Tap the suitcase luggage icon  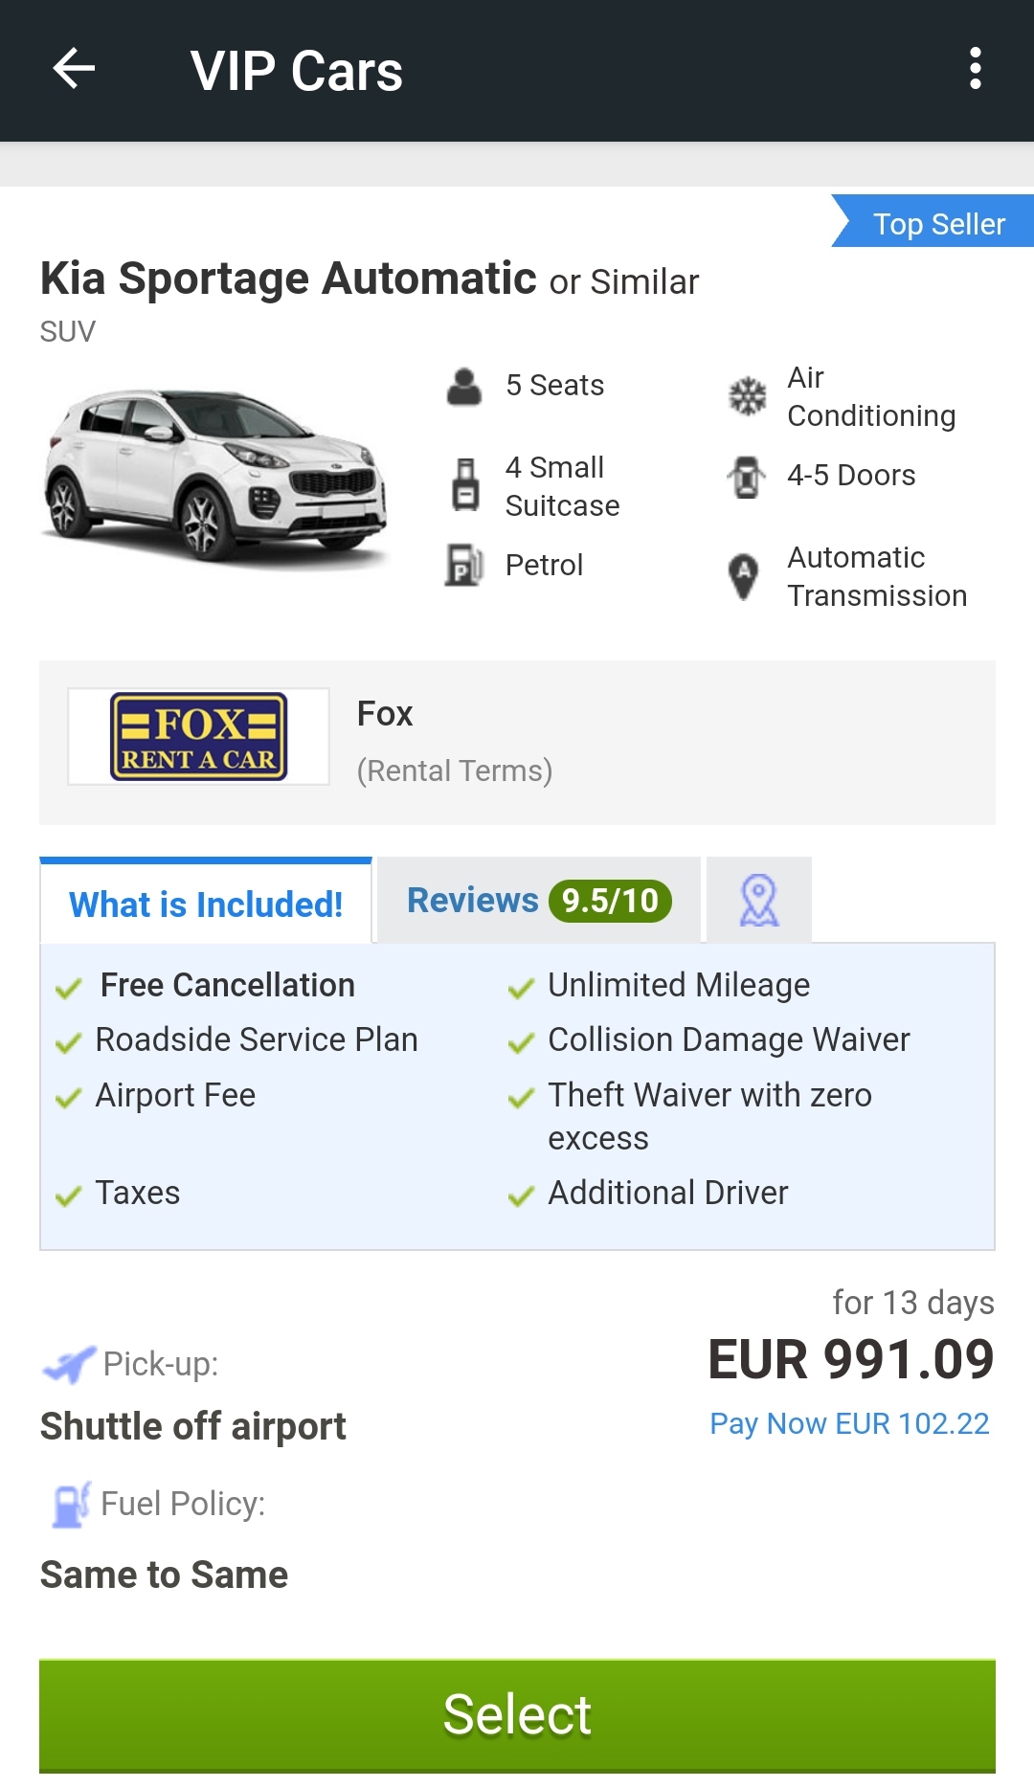pyautogui.click(x=465, y=485)
